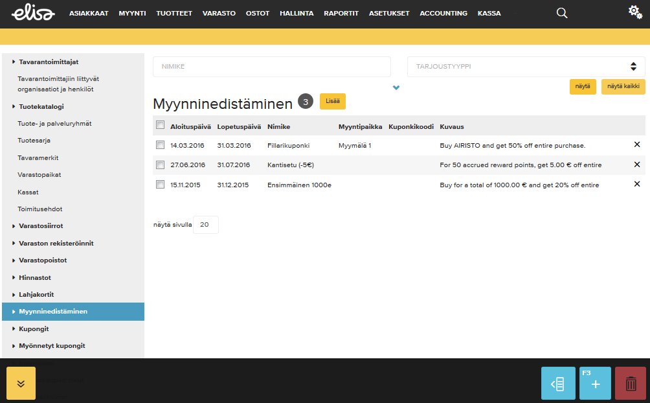
Task: Open the Ensimmäinen 1000e promotion
Action: click(299, 185)
